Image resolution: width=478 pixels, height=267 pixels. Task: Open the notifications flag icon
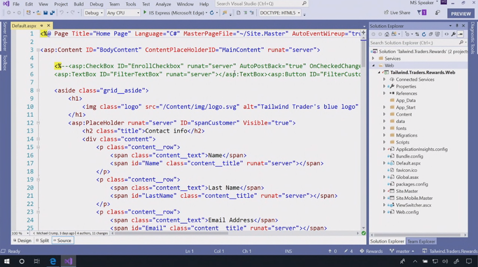[x=421, y=13]
